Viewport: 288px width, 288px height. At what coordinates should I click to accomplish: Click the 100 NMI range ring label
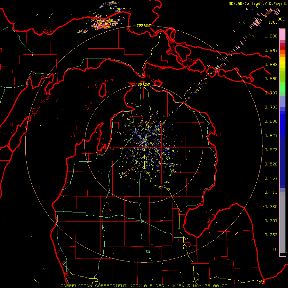click(x=144, y=25)
